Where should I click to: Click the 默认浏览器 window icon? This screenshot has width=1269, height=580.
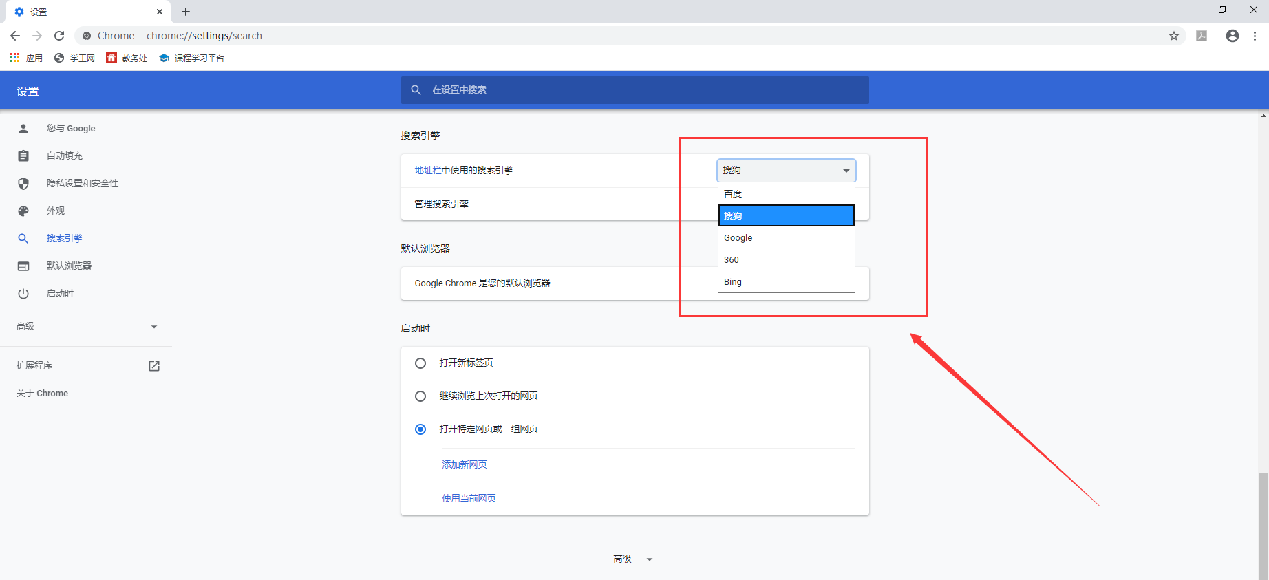[23, 266]
